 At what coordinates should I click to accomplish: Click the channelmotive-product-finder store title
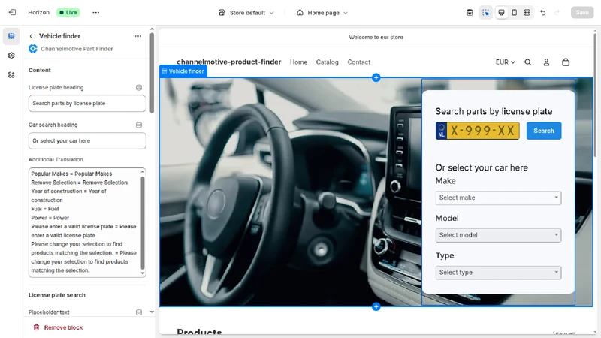(229, 62)
